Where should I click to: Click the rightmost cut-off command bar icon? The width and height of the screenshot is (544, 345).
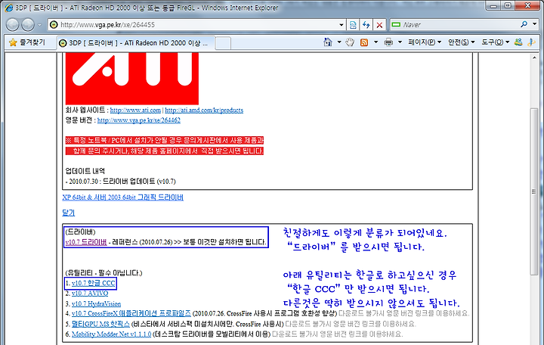click(531, 42)
